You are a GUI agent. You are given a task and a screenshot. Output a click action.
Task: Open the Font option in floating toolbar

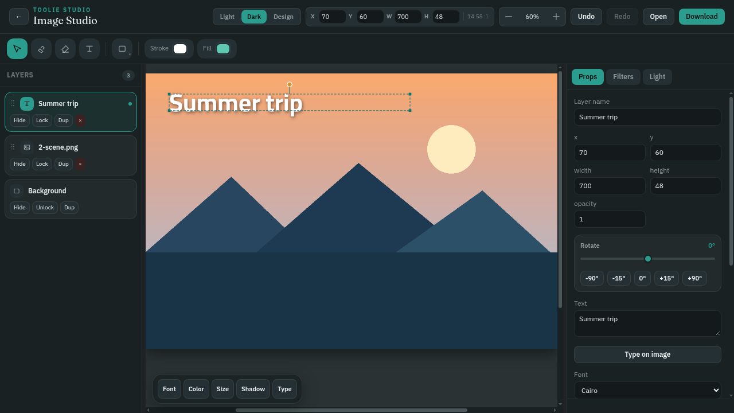click(169, 389)
